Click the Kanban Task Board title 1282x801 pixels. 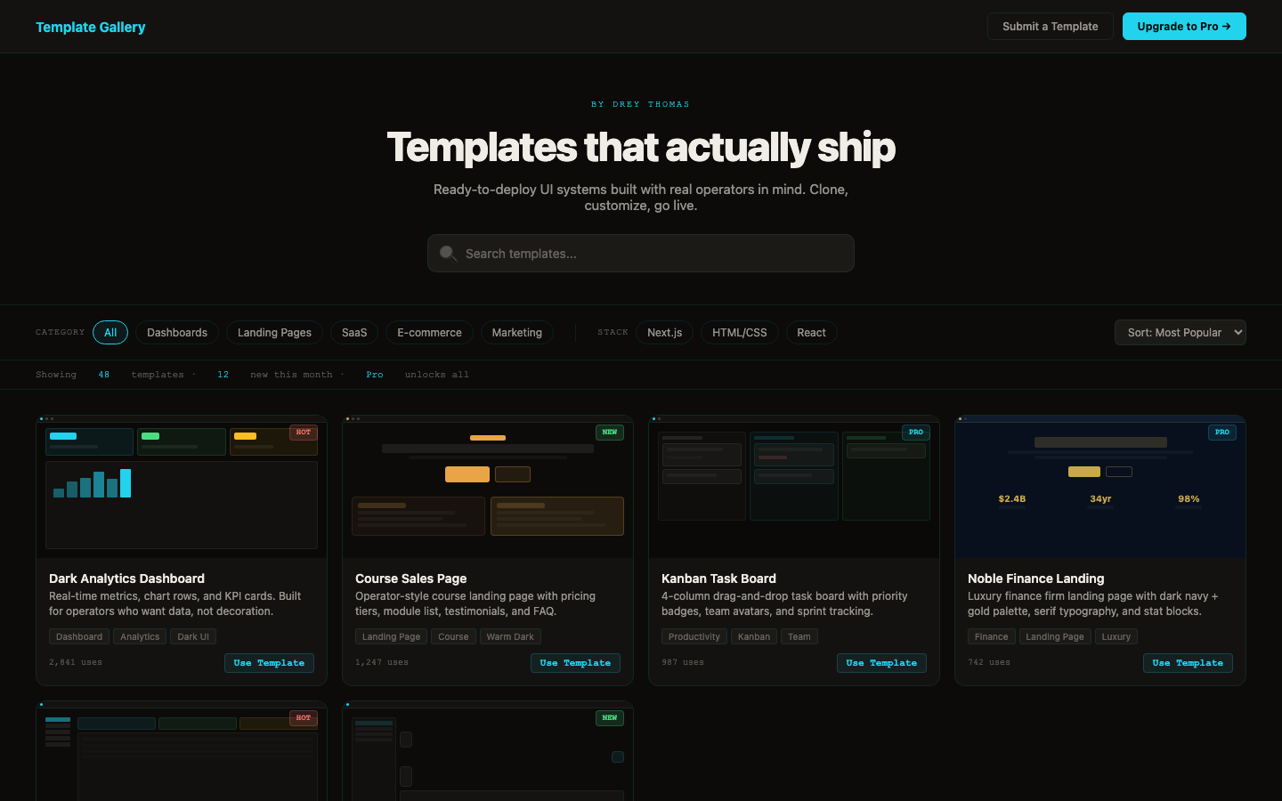click(x=718, y=578)
